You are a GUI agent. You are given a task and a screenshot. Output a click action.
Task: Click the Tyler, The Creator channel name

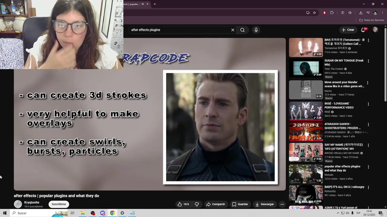(334, 69)
